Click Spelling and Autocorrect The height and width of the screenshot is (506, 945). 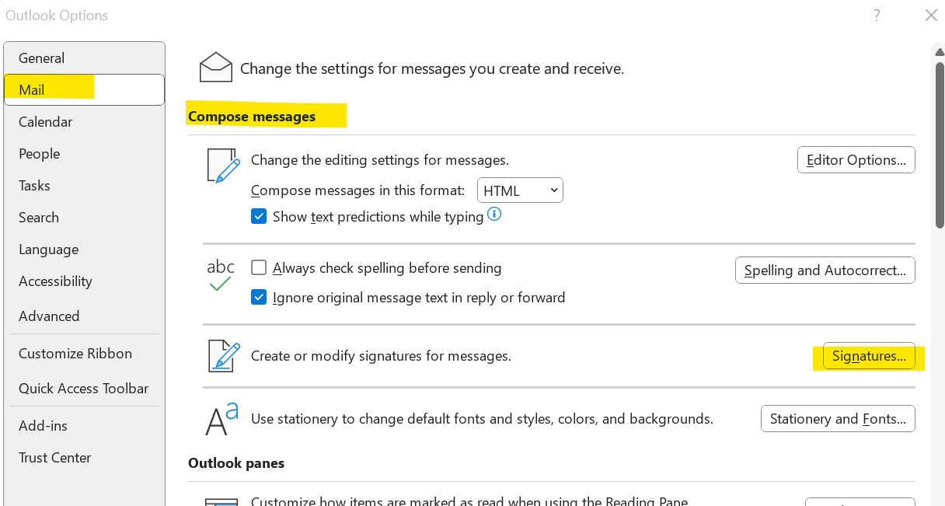[x=825, y=270]
